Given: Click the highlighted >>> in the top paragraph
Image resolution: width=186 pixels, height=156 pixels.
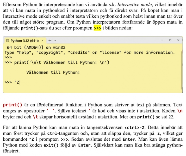Looking at the screenshot, I should click(97, 28).
